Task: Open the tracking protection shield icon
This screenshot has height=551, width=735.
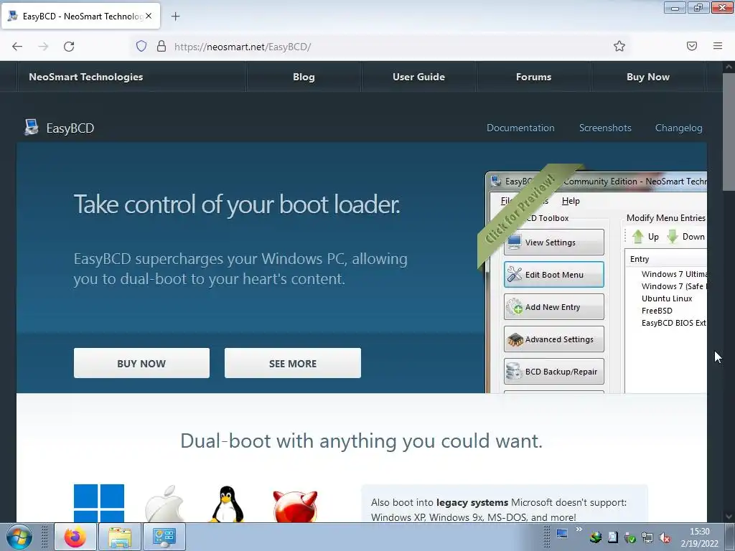Action: tap(141, 46)
